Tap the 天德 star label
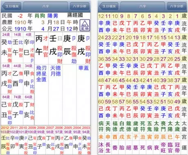This screenshot has height=155, width=188. click(56, 68)
